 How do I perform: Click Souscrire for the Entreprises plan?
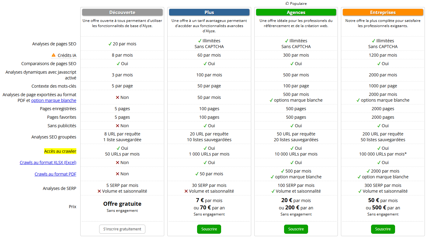tap(383, 229)
